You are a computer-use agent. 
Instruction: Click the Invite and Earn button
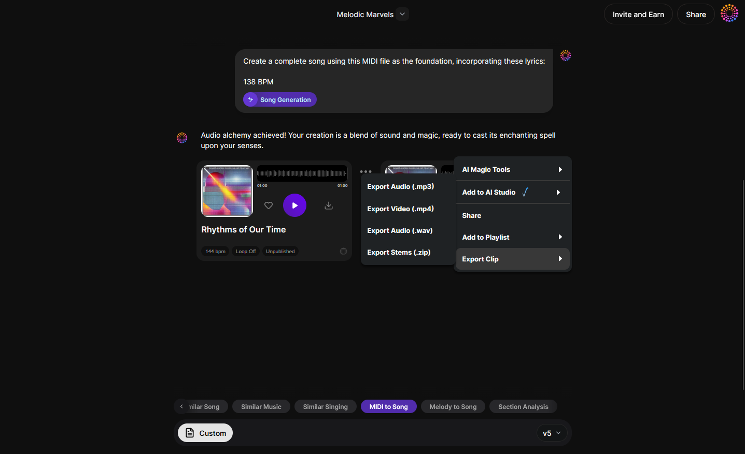point(638,14)
